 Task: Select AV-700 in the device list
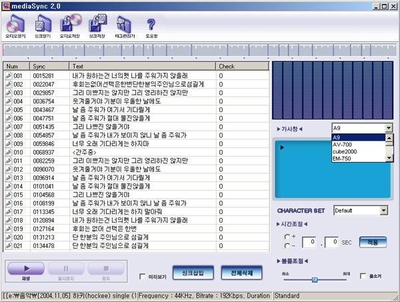click(x=343, y=144)
